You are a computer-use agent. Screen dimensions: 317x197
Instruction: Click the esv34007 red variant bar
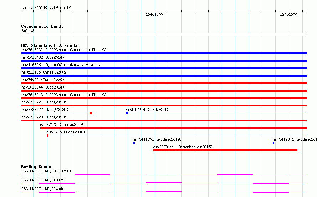pyautogui.click(x=164, y=83)
